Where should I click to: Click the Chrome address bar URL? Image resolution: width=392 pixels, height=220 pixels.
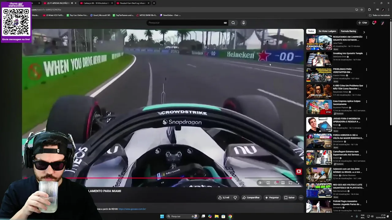pos(46,9)
